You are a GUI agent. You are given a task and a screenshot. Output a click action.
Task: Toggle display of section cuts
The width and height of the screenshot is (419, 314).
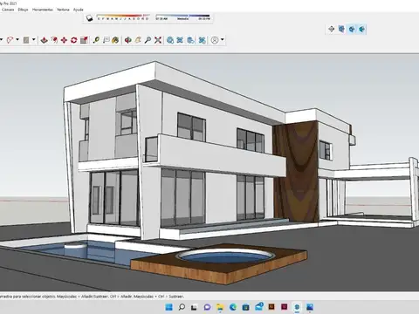point(352,29)
